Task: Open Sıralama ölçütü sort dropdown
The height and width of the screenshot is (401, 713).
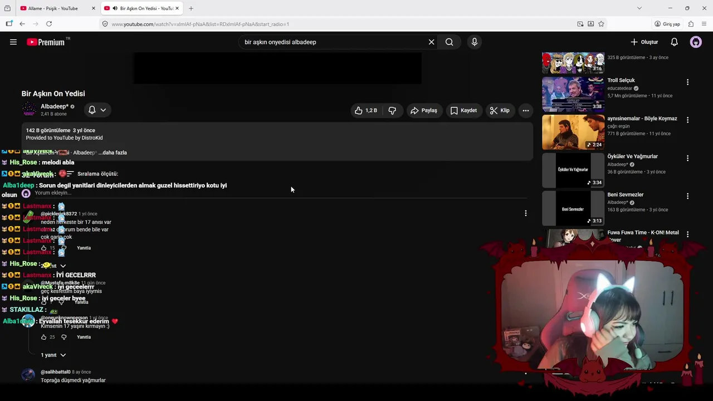Action: click(x=92, y=174)
